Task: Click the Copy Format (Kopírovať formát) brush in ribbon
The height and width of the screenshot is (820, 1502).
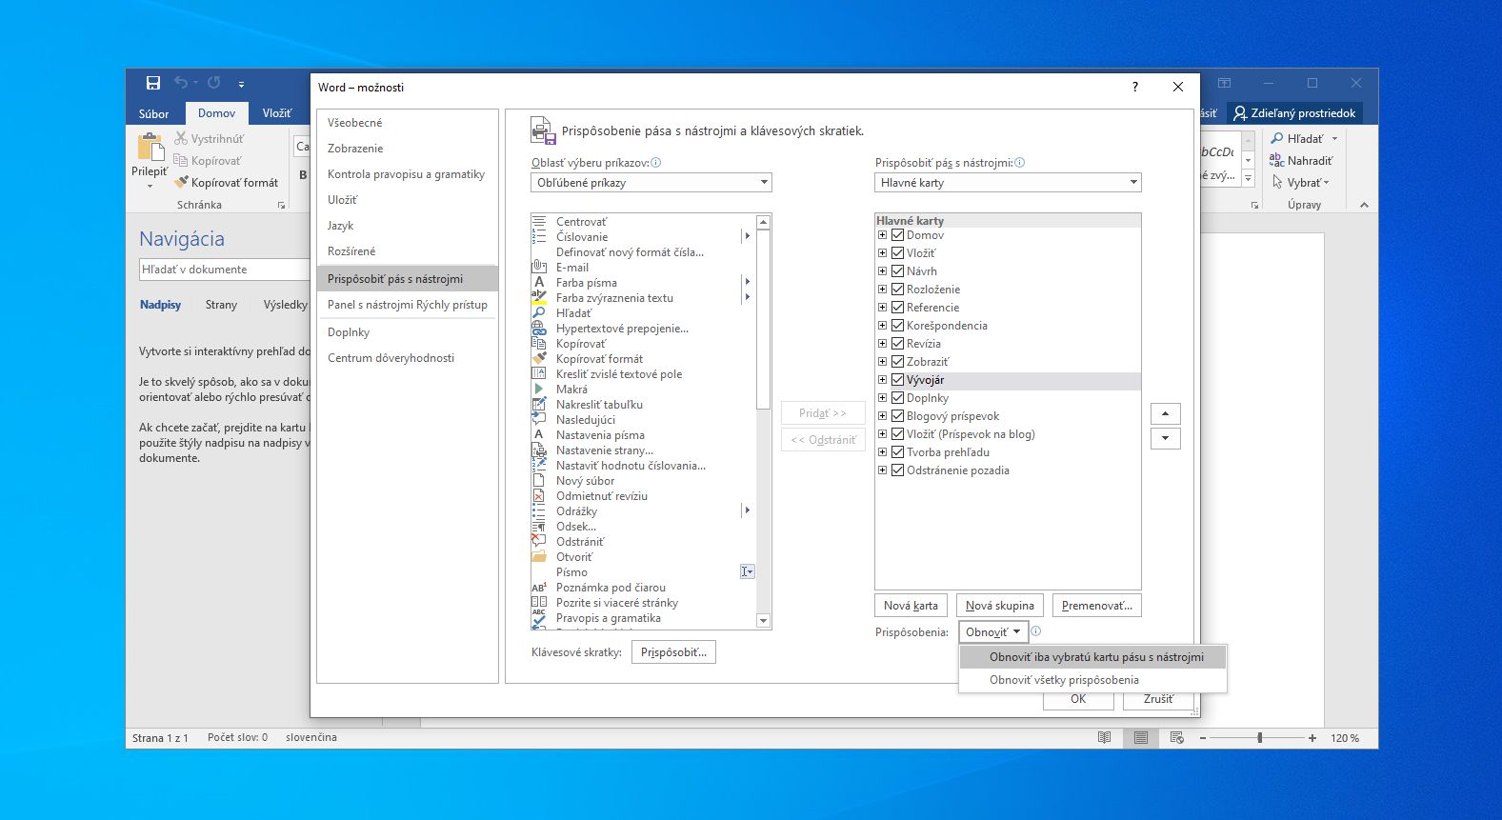Action: point(181,182)
